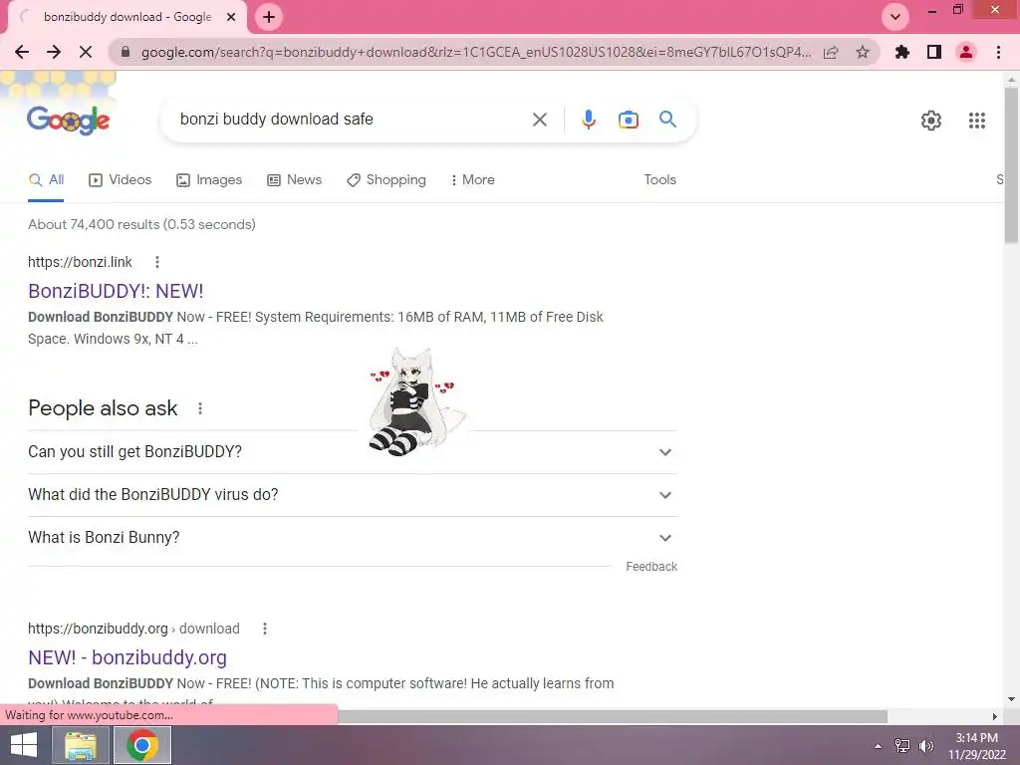
Task: Share this page icon in address bar
Action: tap(831, 52)
